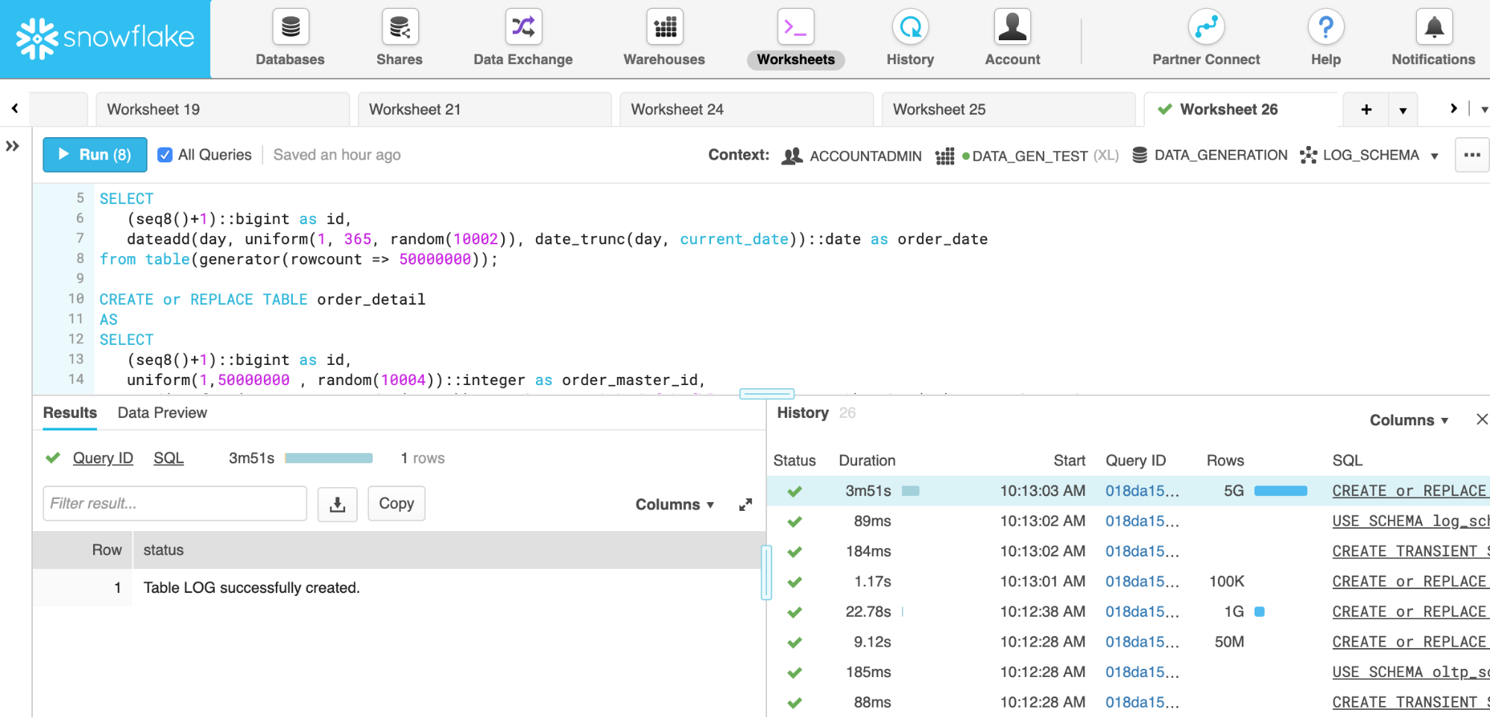Open the Shares page icon

pos(400,28)
